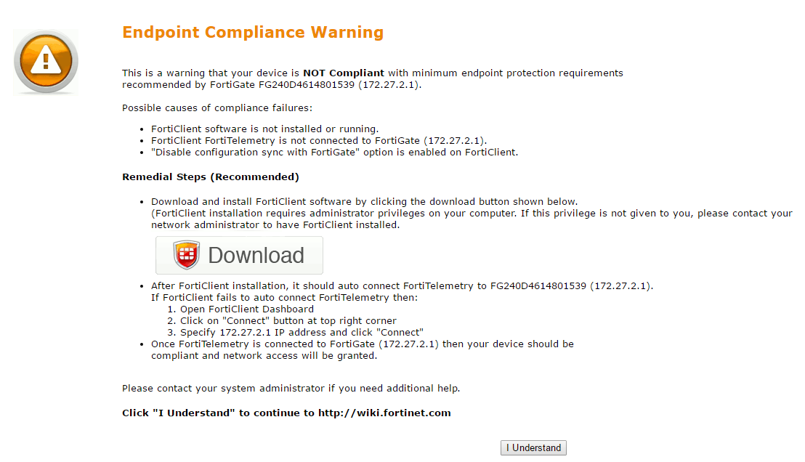
Task: Click the FortiTelemetry is not connected bullet
Action: click(318, 141)
